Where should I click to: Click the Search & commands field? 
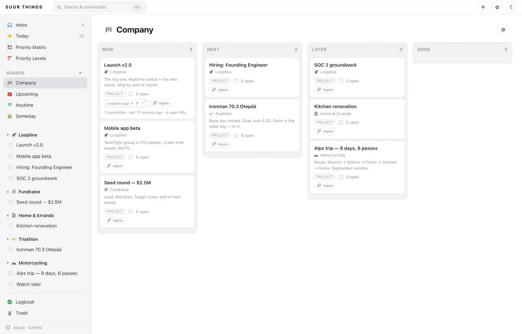100,7
